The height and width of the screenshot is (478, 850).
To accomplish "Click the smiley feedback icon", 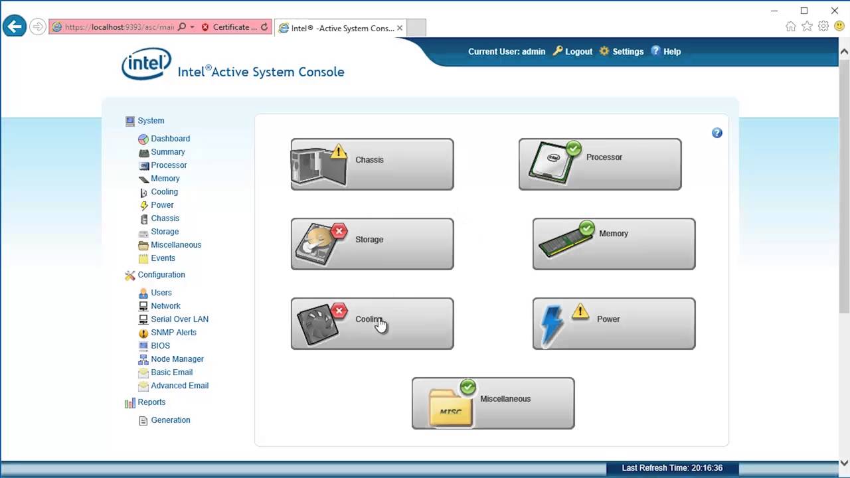I will 839,27.
